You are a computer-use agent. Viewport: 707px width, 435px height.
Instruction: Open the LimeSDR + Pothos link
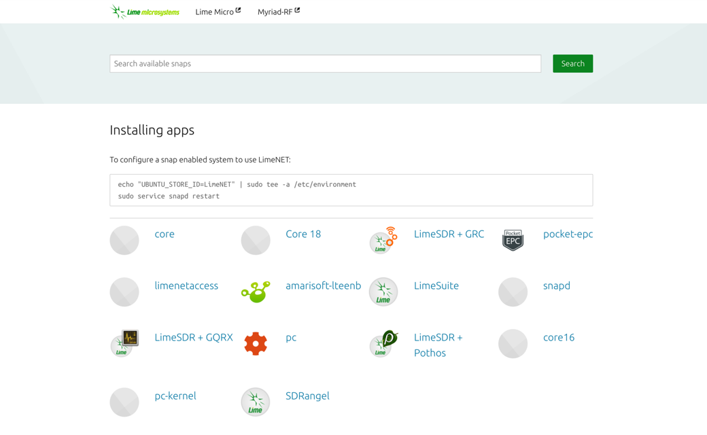point(438,345)
